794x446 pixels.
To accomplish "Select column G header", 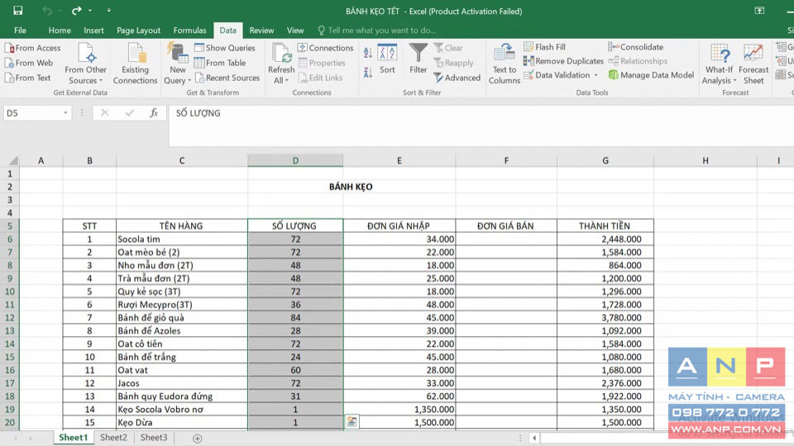I will pyautogui.click(x=605, y=161).
